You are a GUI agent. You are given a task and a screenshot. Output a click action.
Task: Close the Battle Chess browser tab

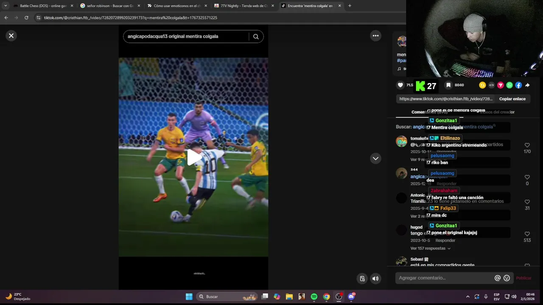(x=72, y=6)
